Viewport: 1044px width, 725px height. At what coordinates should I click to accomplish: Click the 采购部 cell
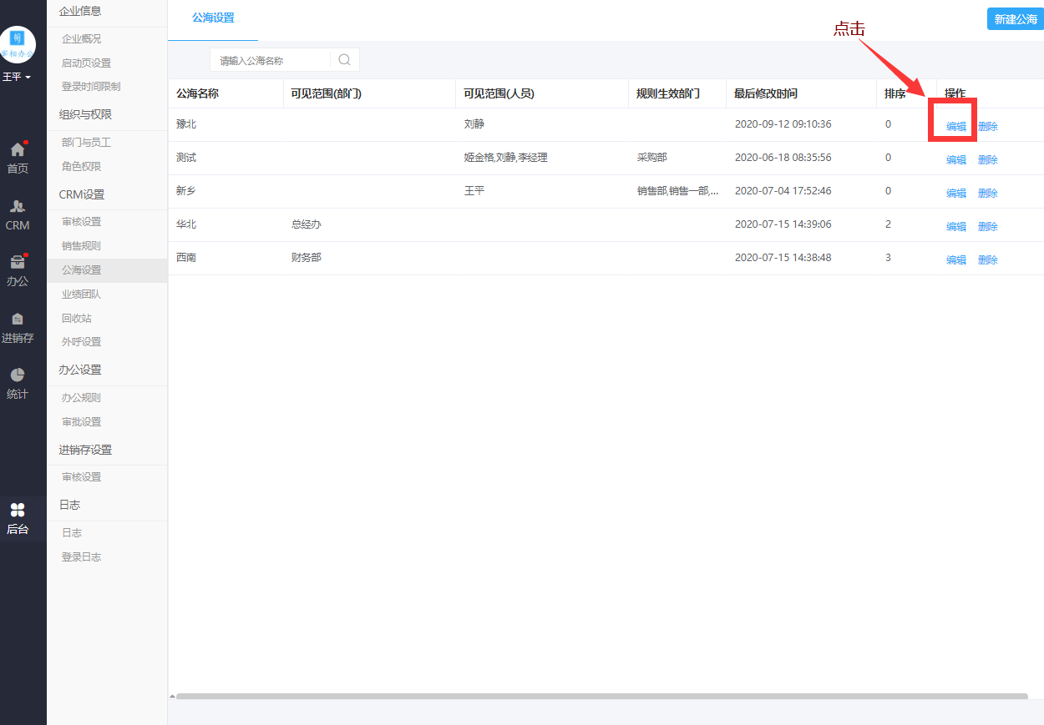pyautogui.click(x=652, y=158)
